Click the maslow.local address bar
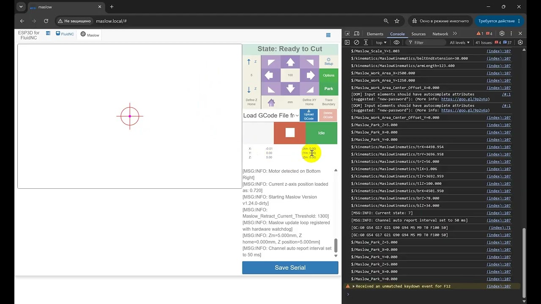The height and width of the screenshot is (304, 541). point(237,21)
